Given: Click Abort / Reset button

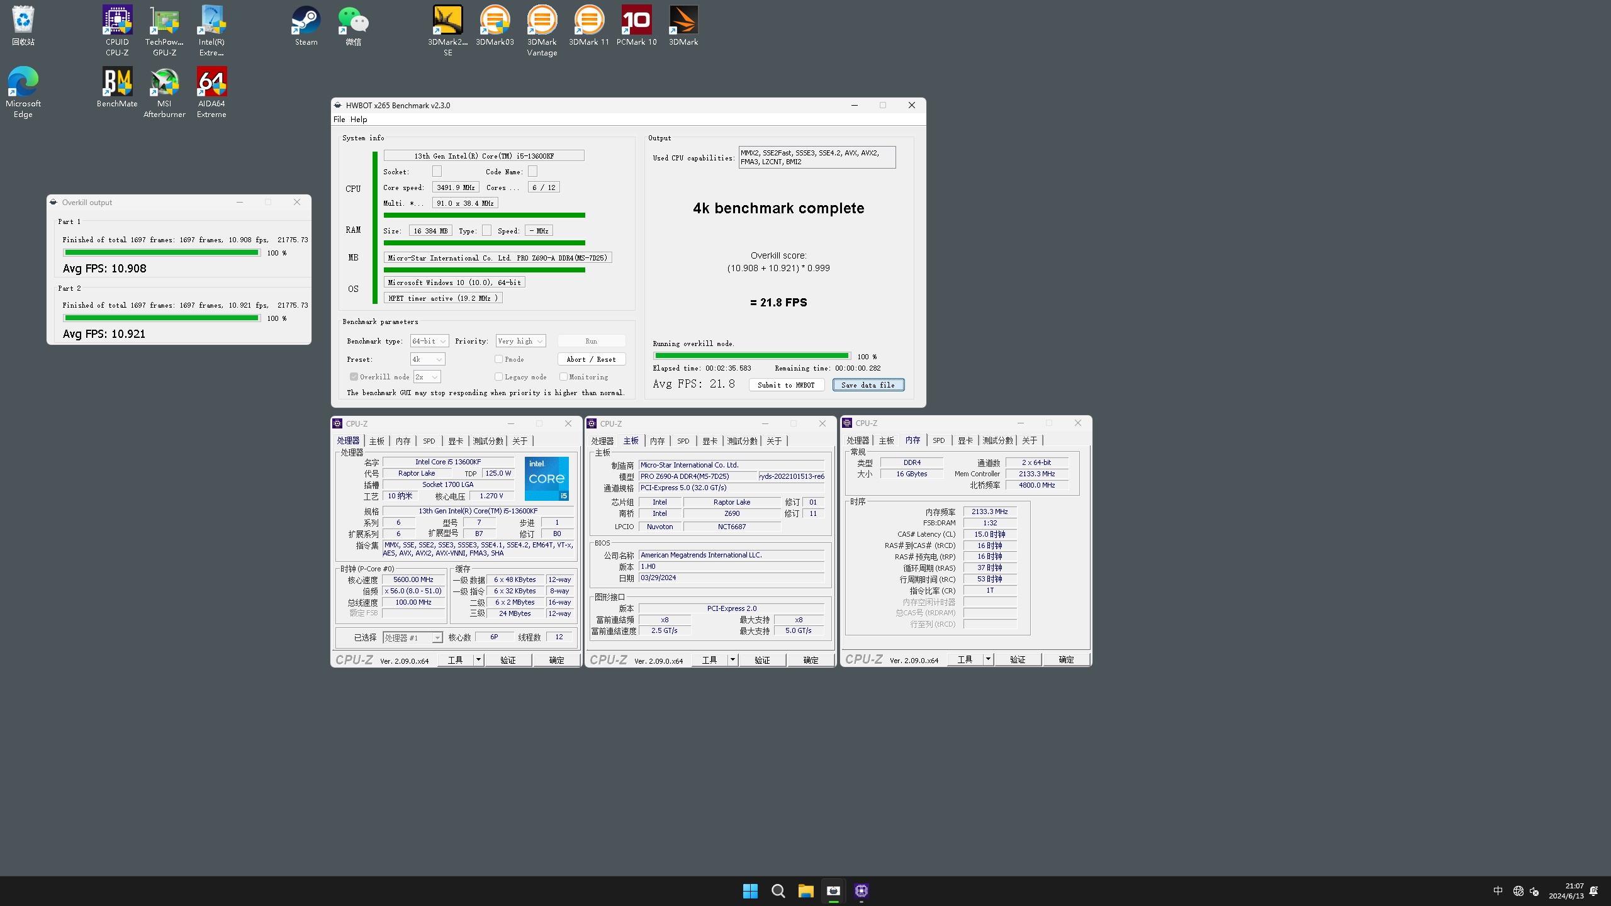Looking at the screenshot, I should [x=591, y=359].
